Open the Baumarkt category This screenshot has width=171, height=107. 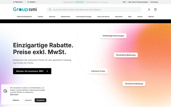click(x=119, y=17)
